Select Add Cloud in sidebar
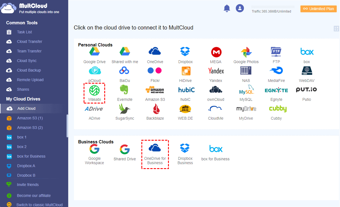The height and width of the screenshot is (207, 340). [34, 108]
